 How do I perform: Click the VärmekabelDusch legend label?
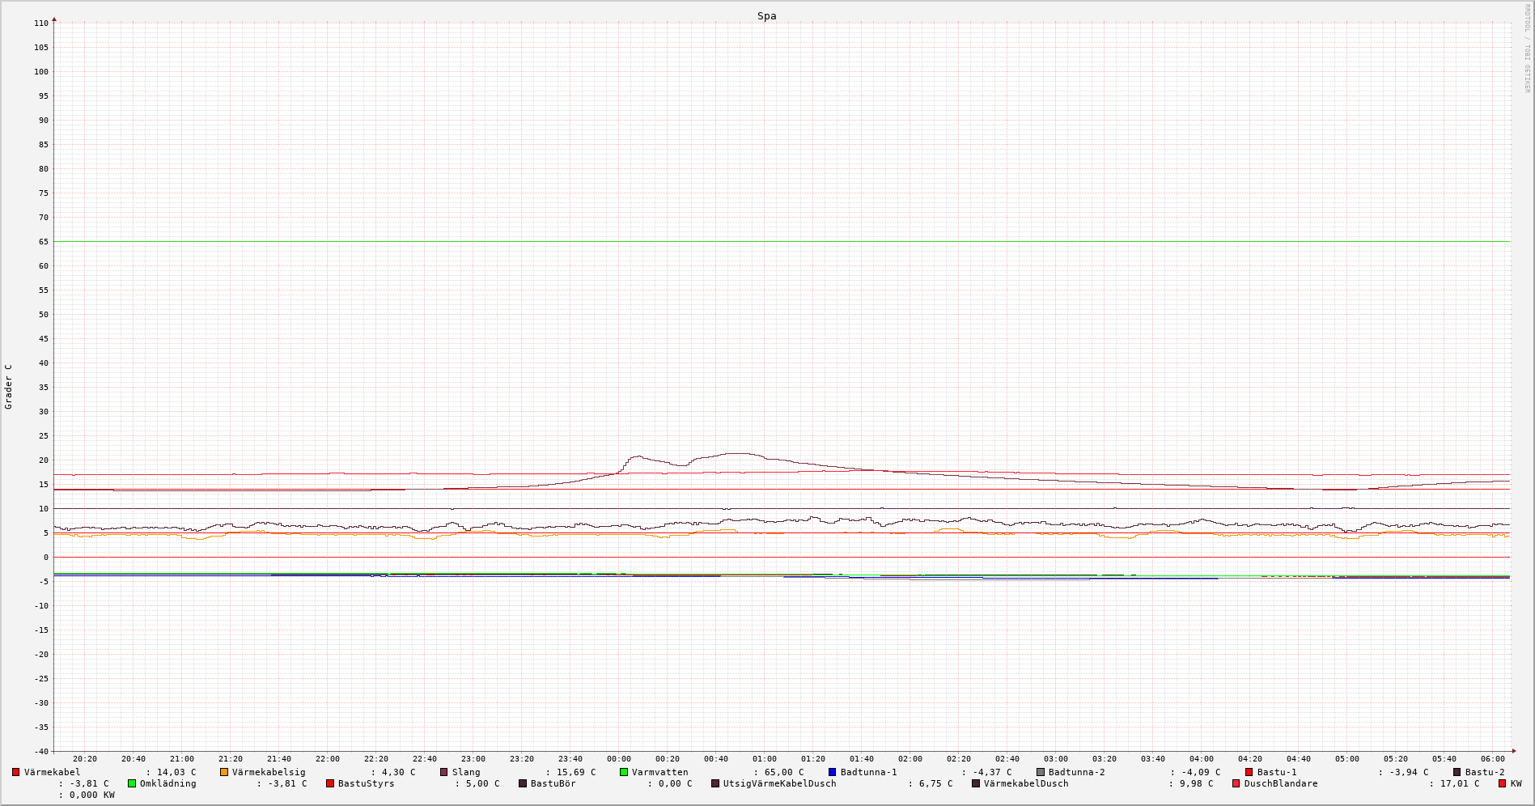click(1025, 783)
